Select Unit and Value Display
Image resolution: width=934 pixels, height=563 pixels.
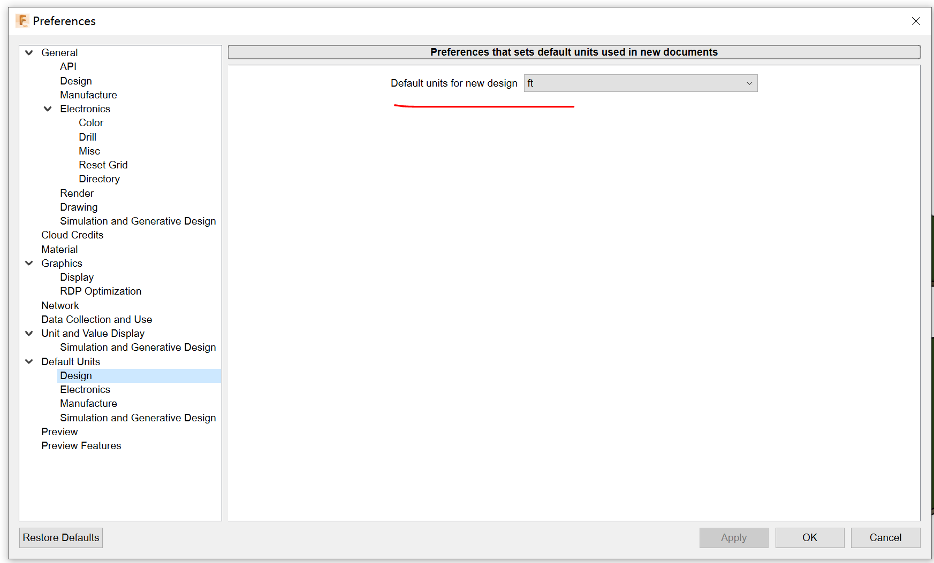click(x=93, y=333)
